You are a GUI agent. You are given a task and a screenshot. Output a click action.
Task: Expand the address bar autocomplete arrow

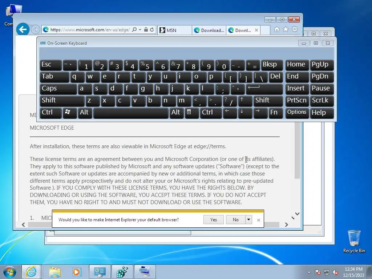click(x=140, y=30)
